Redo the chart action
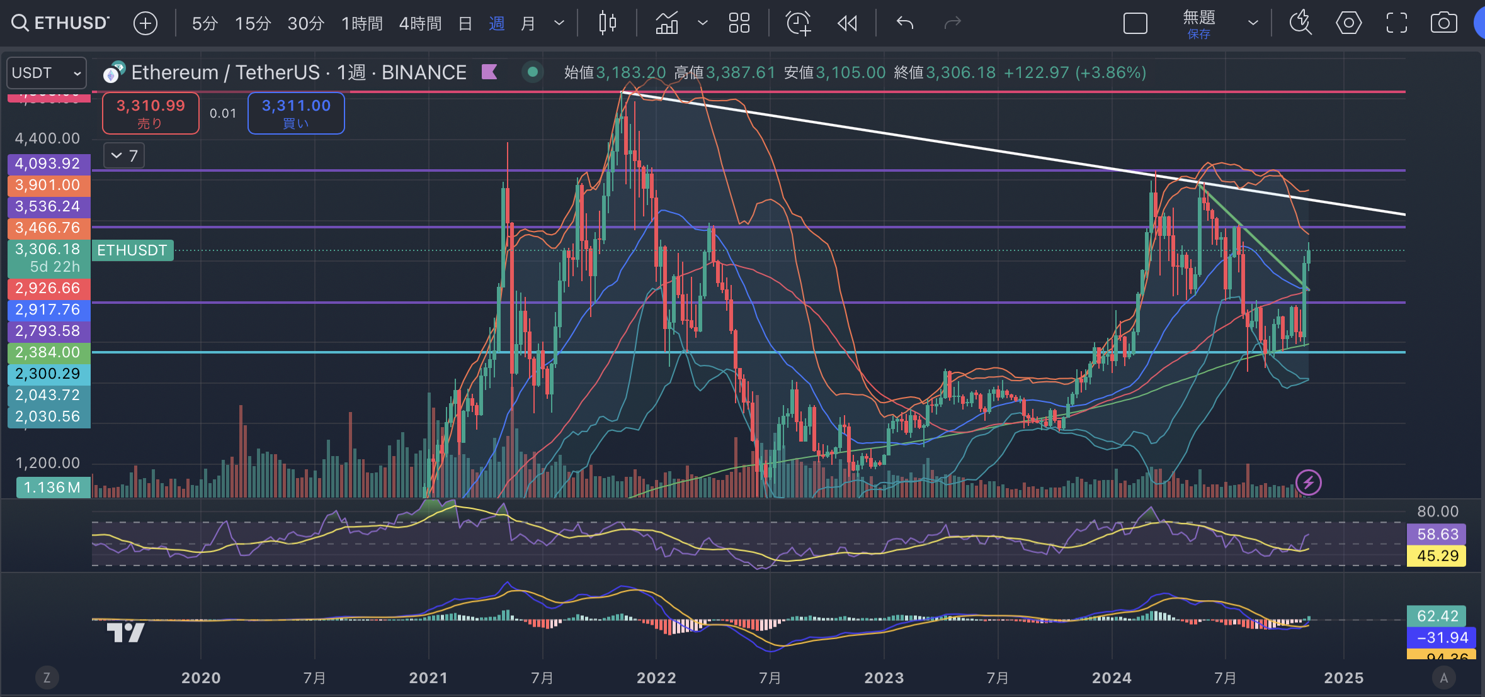Image resolution: width=1485 pixels, height=697 pixels. (953, 23)
